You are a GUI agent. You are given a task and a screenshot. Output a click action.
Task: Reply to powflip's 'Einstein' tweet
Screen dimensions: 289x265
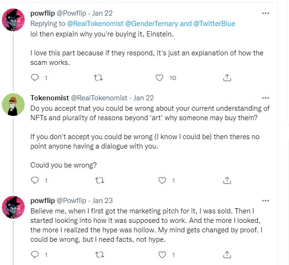[35, 77]
